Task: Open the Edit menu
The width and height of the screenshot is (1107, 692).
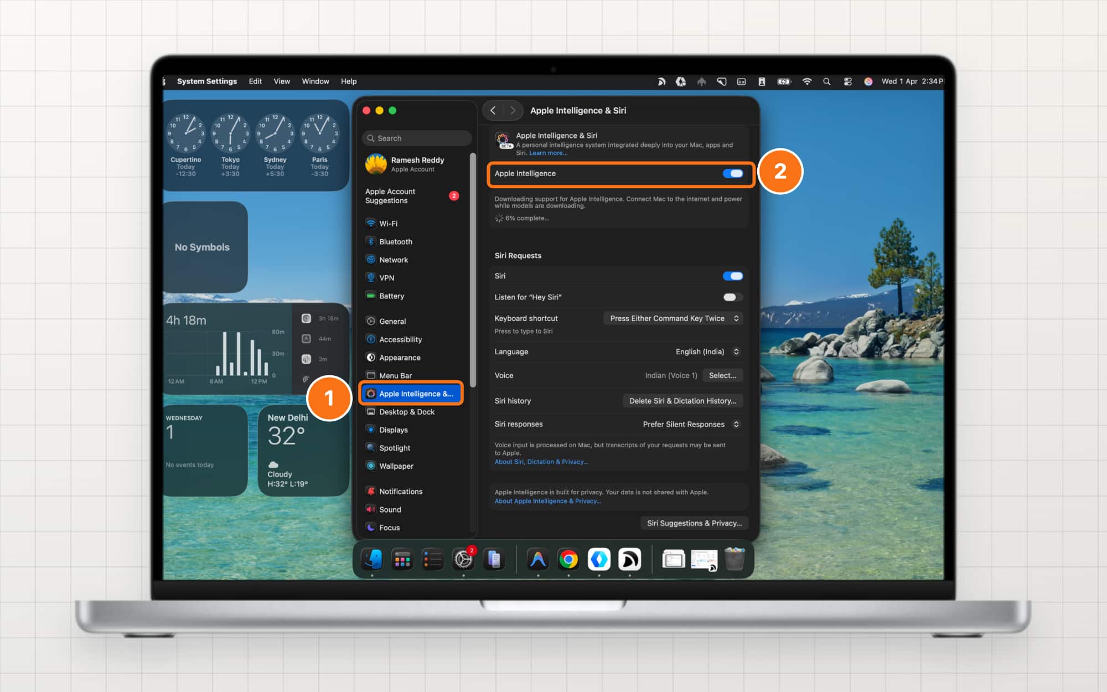Action: click(x=255, y=81)
